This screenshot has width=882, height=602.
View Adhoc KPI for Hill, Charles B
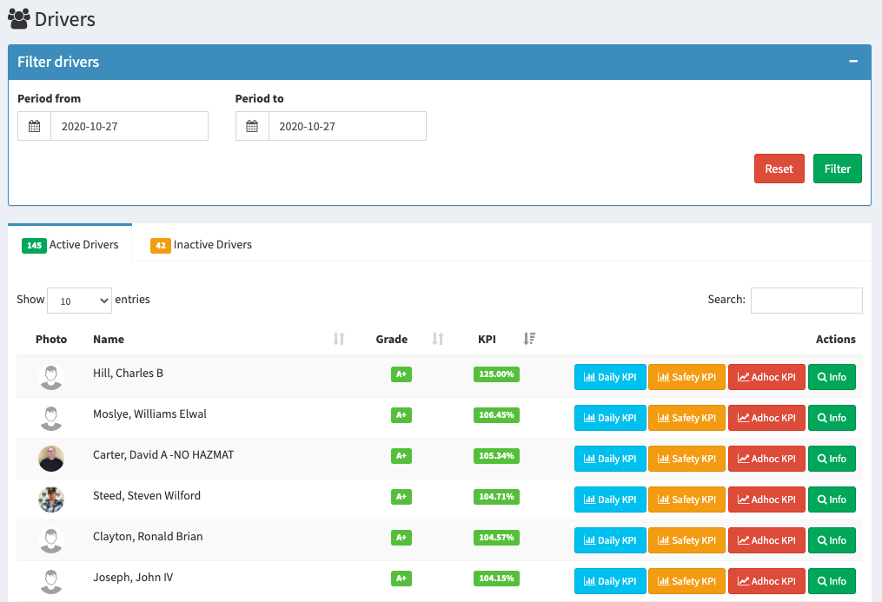766,377
